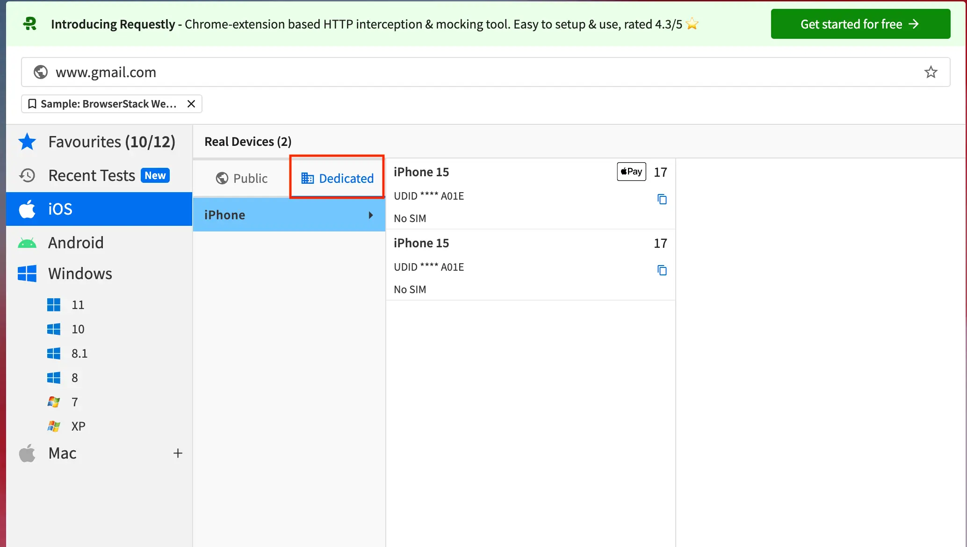The width and height of the screenshot is (967, 547).
Task: Click the Favourites star icon
Action: coord(27,142)
